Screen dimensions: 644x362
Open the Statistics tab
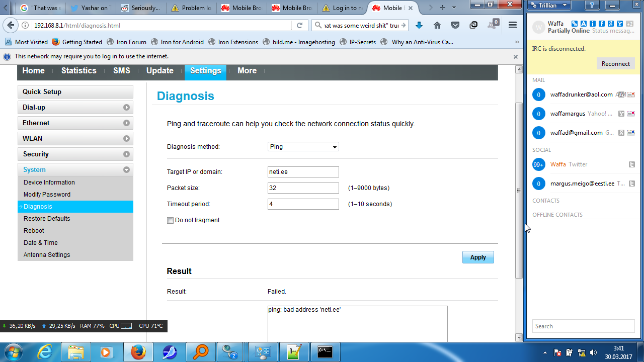click(79, 71)
